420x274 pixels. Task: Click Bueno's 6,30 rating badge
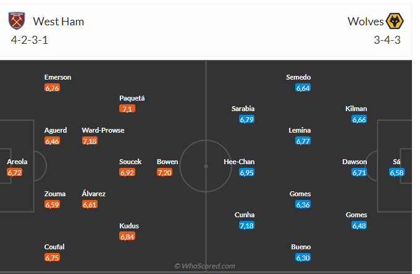click(x=303, y=258)
